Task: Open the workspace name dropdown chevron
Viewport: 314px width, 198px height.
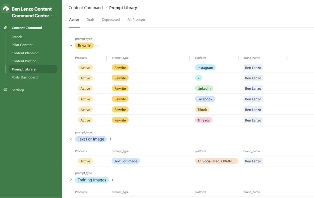Action: tap(52, 15)
